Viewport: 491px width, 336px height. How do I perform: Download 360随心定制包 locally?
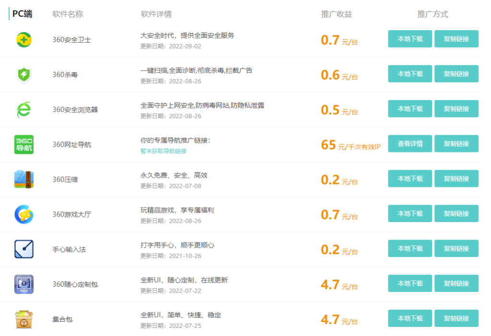[410, 283]
